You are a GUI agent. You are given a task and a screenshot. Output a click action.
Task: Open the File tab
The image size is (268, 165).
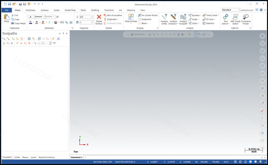point(7,10)
